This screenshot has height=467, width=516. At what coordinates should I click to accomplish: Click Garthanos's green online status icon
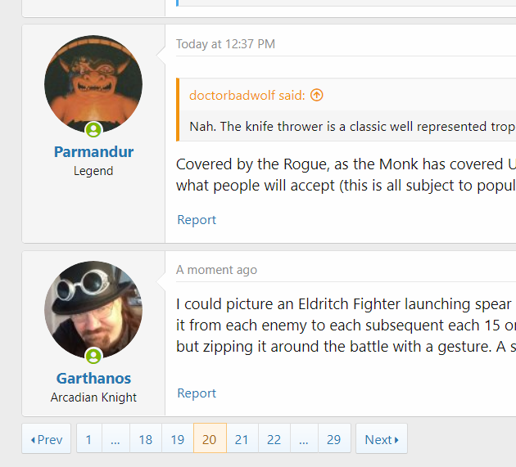coord(93,356)
